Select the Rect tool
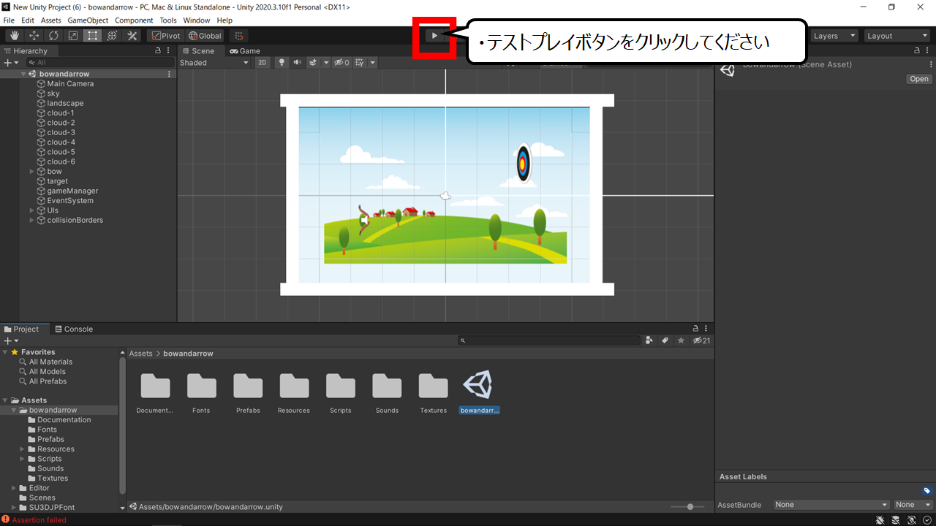 (x=92, y=36)
